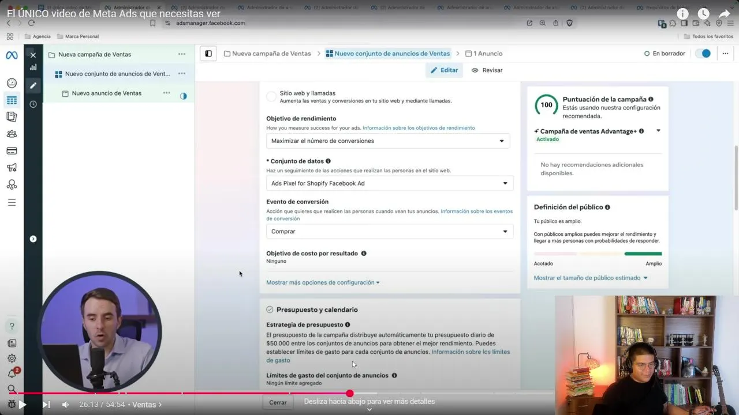739x415 pixels.
Task: Show the YouTube video info icon
Action: pyautogui.click(x=683, y=14)
